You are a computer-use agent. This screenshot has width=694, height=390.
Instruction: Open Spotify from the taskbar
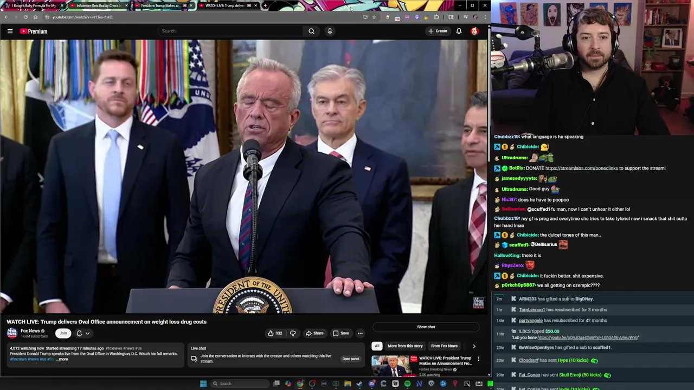pyautogui.click(x=407, y=383)
